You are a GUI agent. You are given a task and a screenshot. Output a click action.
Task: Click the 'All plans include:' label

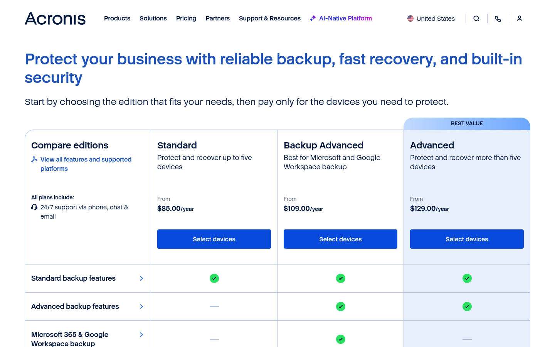52,197
